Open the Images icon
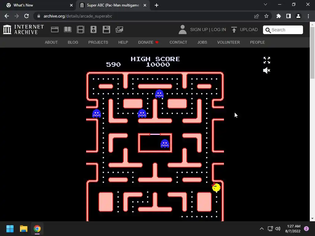This screenshot has width=315, height=236. [x=119, y=29]
